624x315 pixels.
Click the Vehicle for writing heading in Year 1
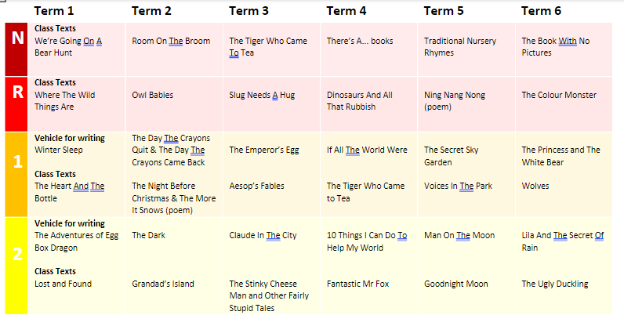[70, 138]
